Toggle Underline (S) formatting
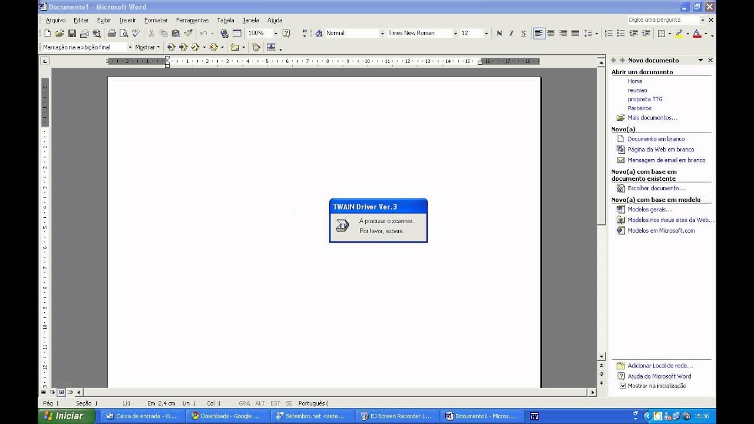The height and width of the screenshot is (424, 754). point(524,34)
